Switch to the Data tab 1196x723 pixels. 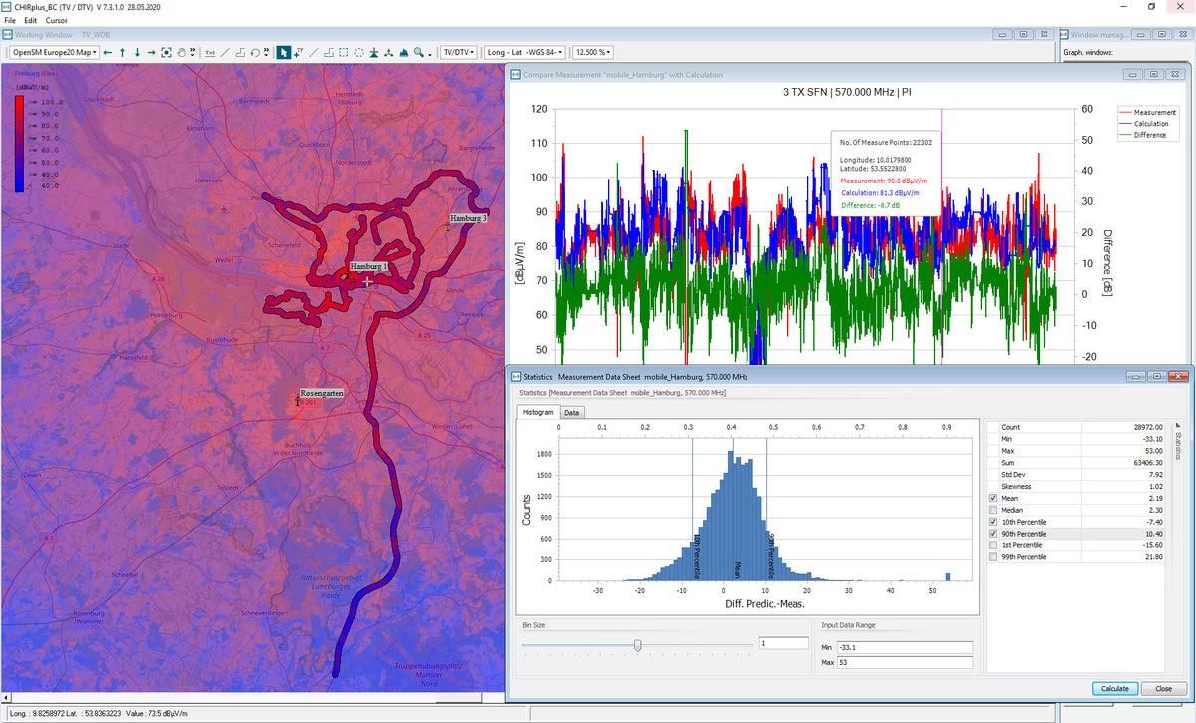[571, 412]
